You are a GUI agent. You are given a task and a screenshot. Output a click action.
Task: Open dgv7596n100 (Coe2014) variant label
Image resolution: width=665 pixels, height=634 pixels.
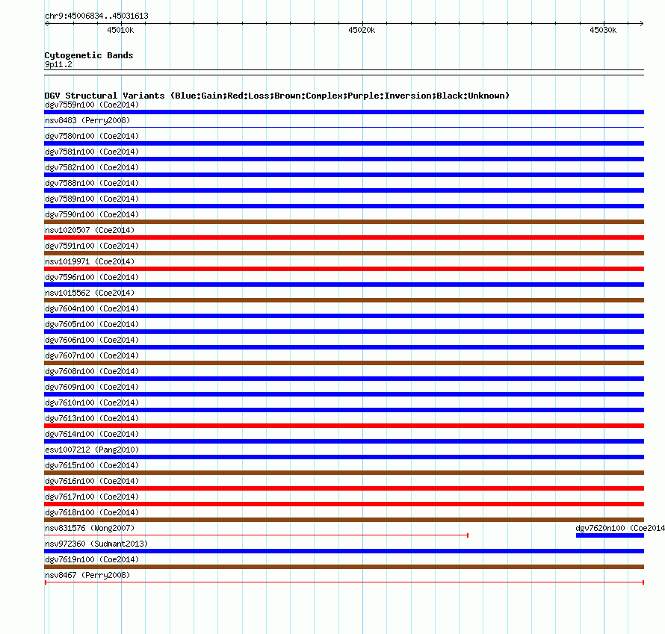[x=92, y=277]
